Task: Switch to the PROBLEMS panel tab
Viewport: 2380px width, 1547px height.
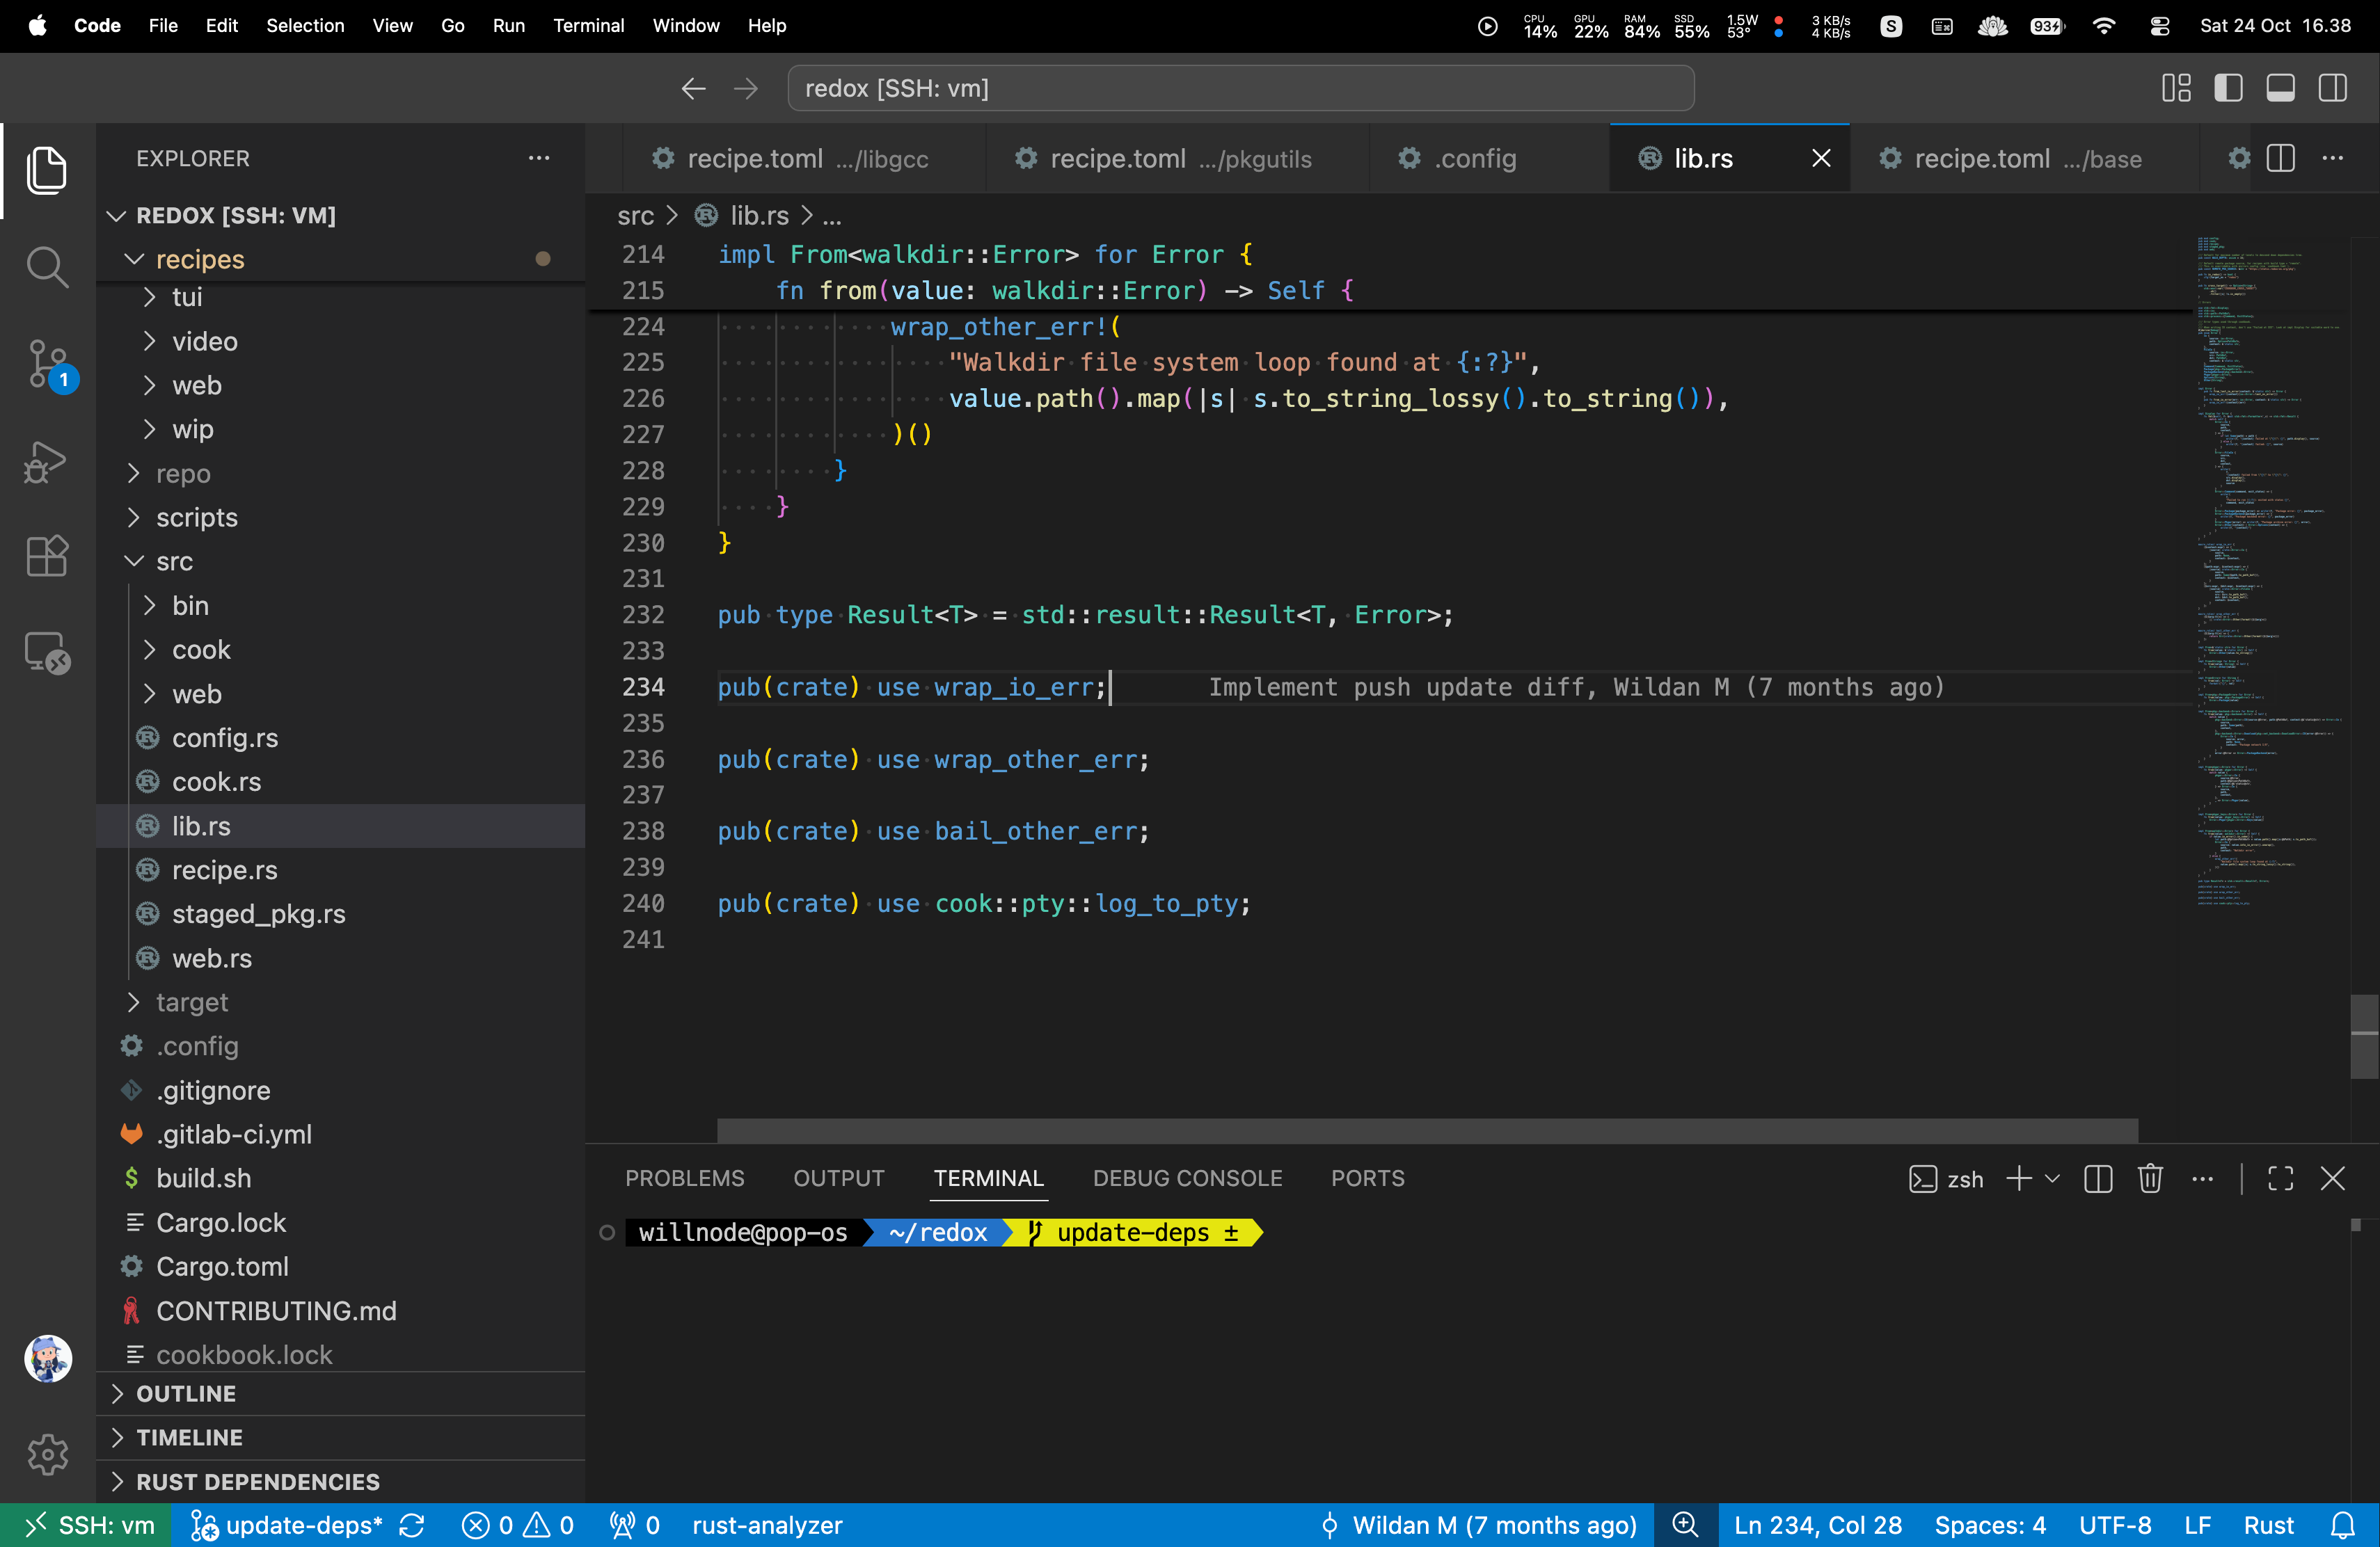Action: 684,1178
